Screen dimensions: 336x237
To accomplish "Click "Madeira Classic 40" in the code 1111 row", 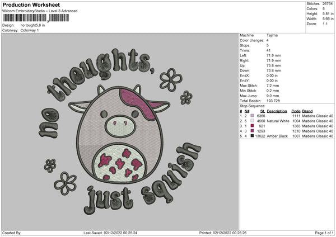I will coord(318,116).
